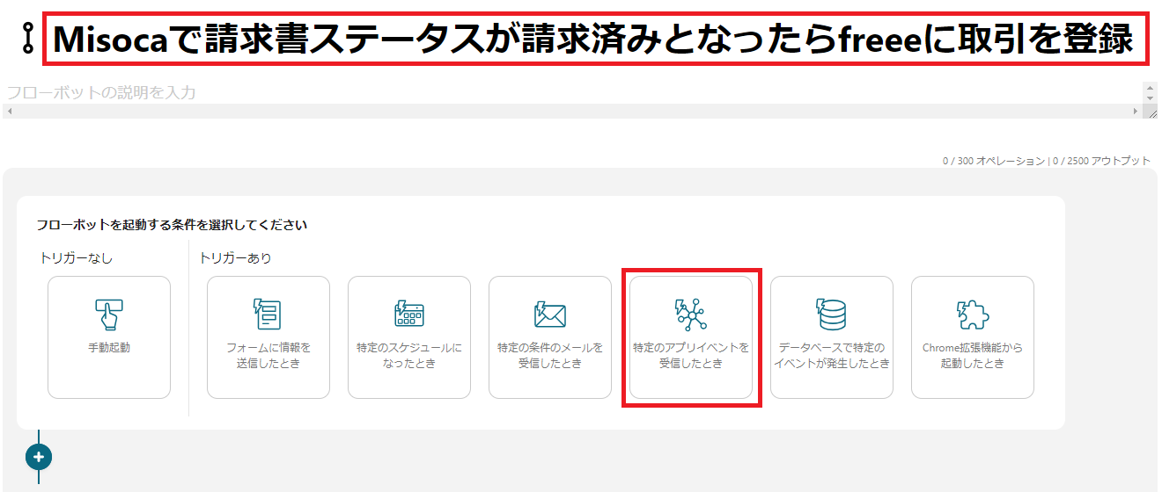
Task: Click into the フローボットの説明を入力 description field
Action: coord(572,92)
